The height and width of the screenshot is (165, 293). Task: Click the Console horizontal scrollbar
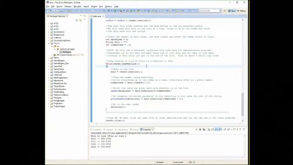pos(167,157)
